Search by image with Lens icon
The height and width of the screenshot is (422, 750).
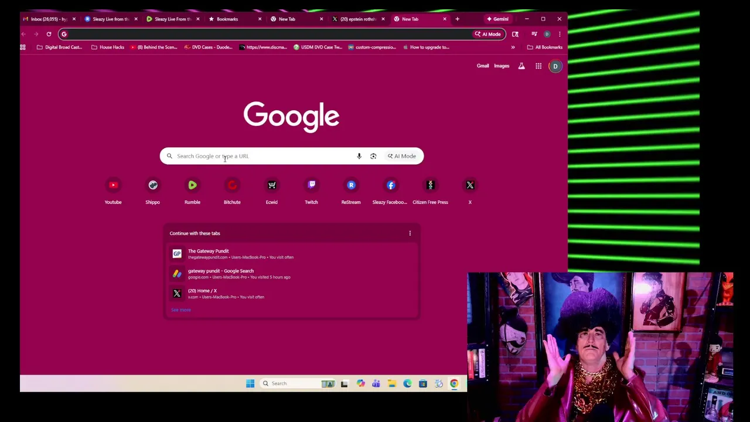click(x=373, y=156)
